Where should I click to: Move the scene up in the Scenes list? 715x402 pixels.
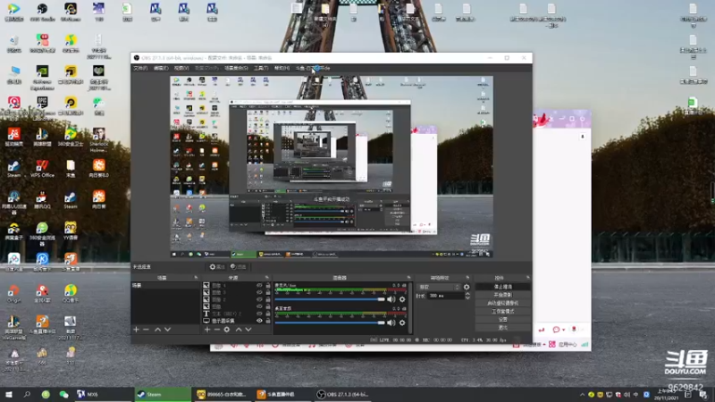point(158,329)
